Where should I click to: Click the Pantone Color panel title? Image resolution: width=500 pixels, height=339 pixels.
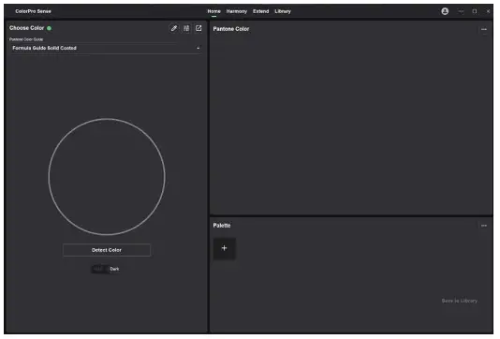point(231,29)
